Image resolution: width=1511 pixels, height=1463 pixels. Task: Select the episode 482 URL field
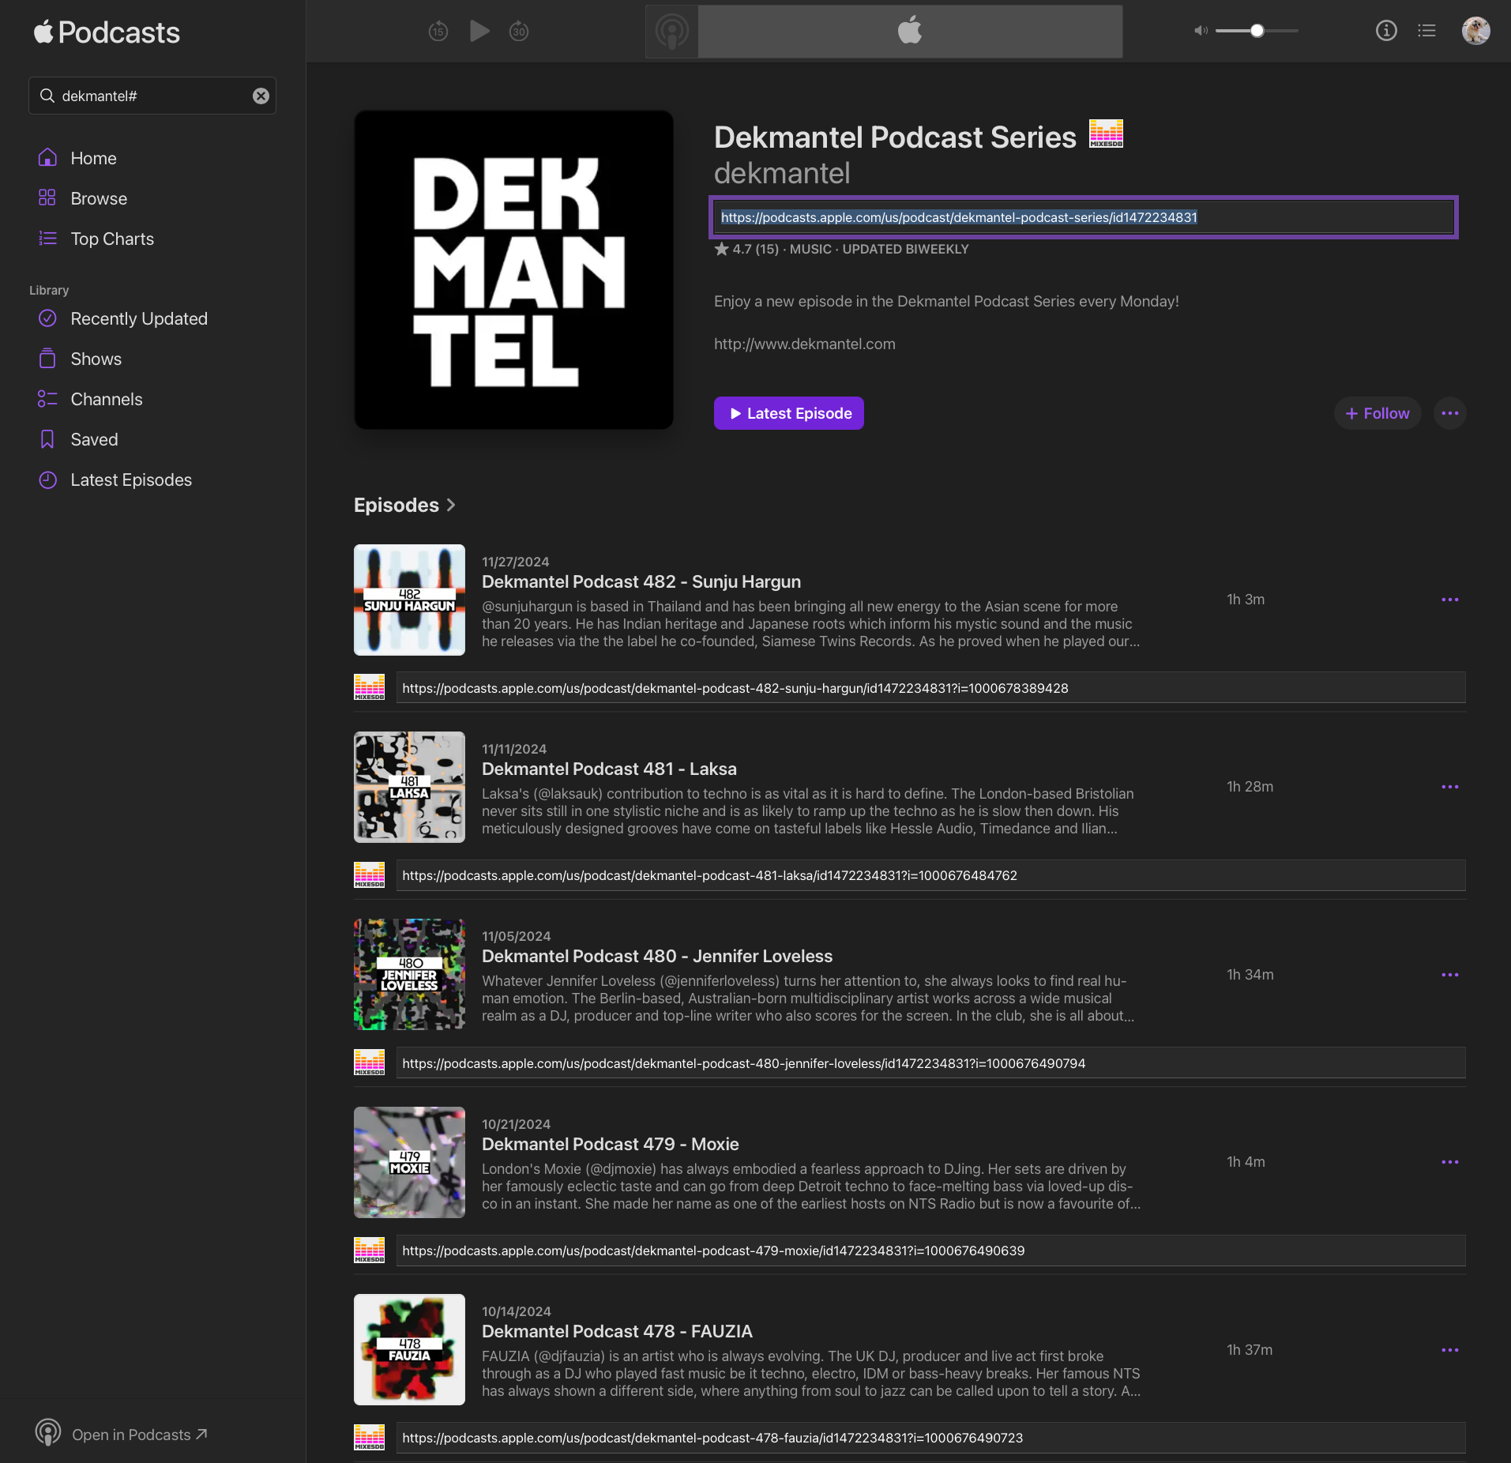tap(930, 688)
